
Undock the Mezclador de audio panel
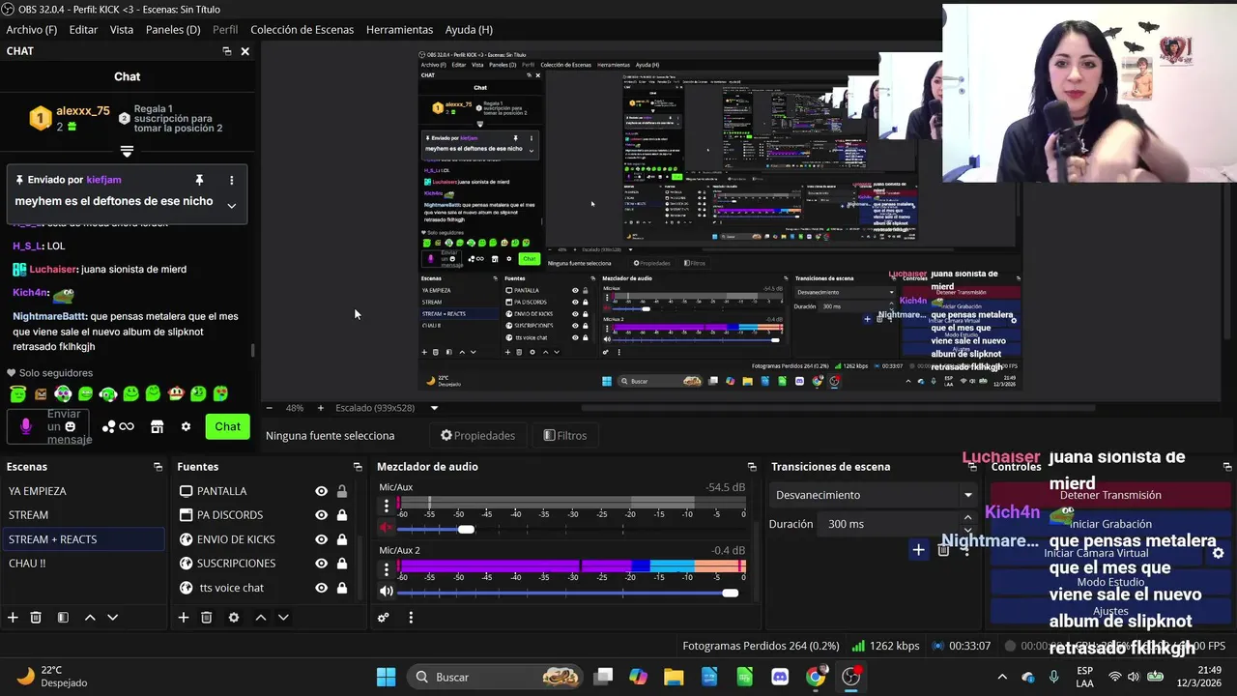click(x=752, y=467)
